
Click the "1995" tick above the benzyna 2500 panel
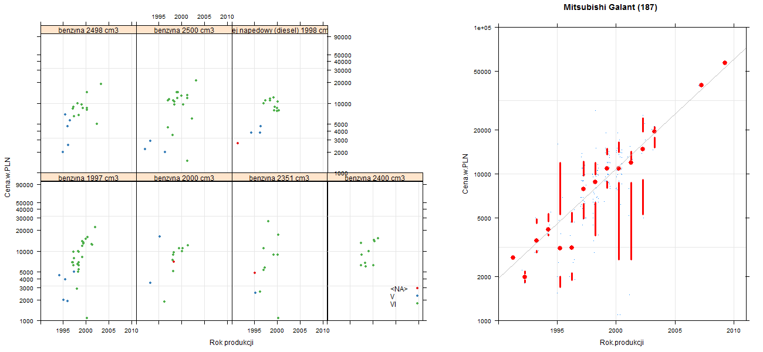click(x=158, y=16)
